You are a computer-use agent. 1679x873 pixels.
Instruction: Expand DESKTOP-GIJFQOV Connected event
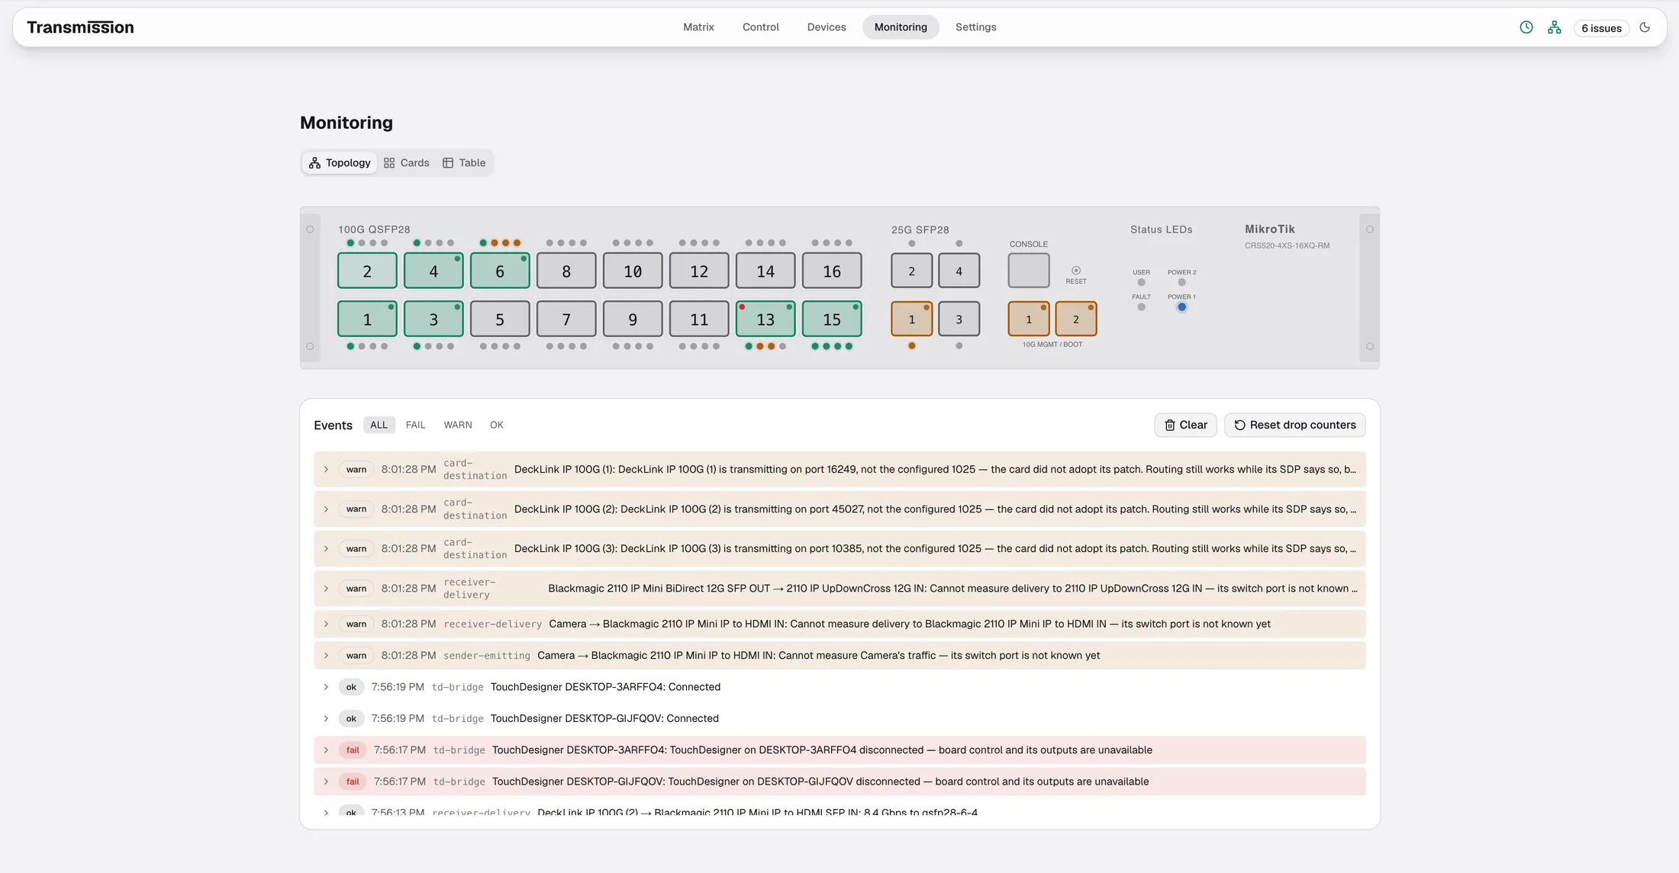pyautogui.click(x=326, y=718)
